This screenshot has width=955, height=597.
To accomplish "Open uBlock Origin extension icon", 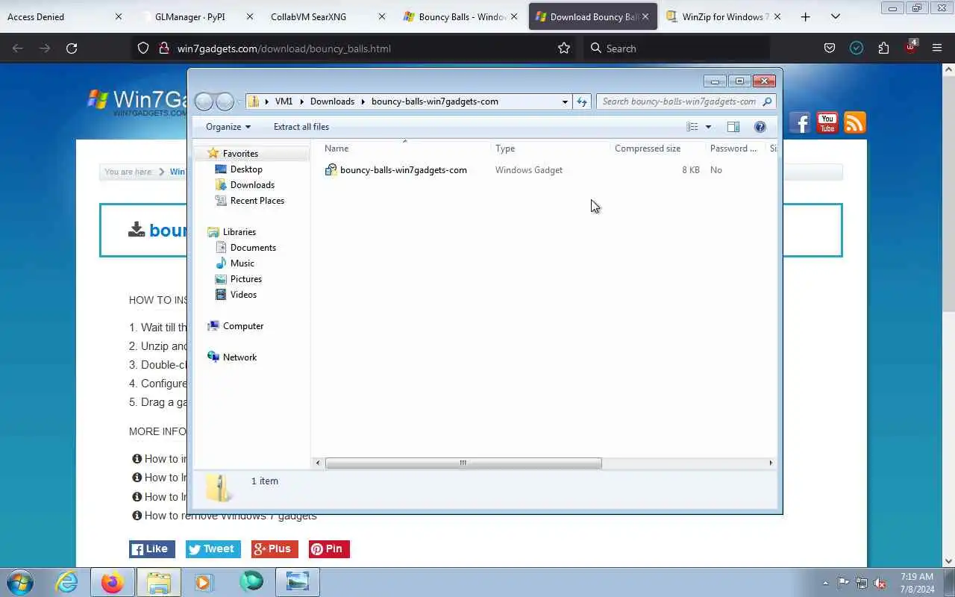I will click(x=910, y=47).
